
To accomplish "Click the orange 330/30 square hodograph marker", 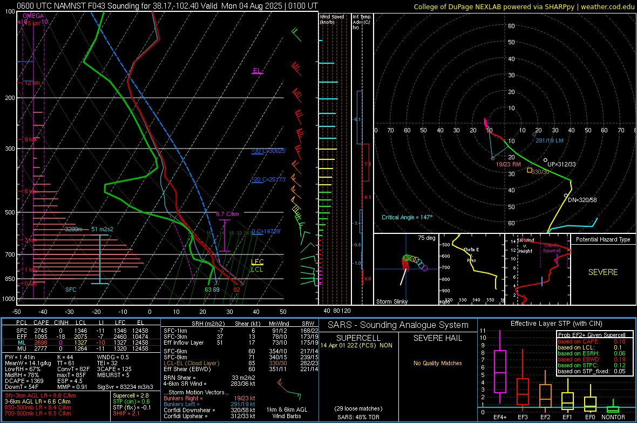I will tap(530, 170).
